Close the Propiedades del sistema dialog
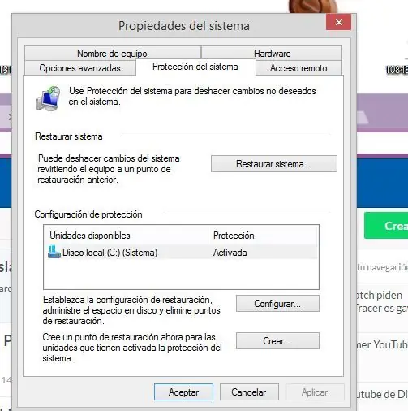The height and width of the screenshot is (411, 408). [338, 22]
